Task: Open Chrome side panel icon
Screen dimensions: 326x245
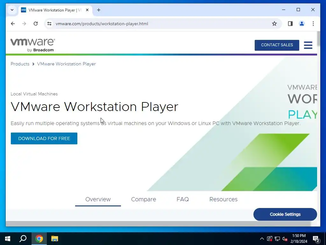Action: [x=290, y=24]
